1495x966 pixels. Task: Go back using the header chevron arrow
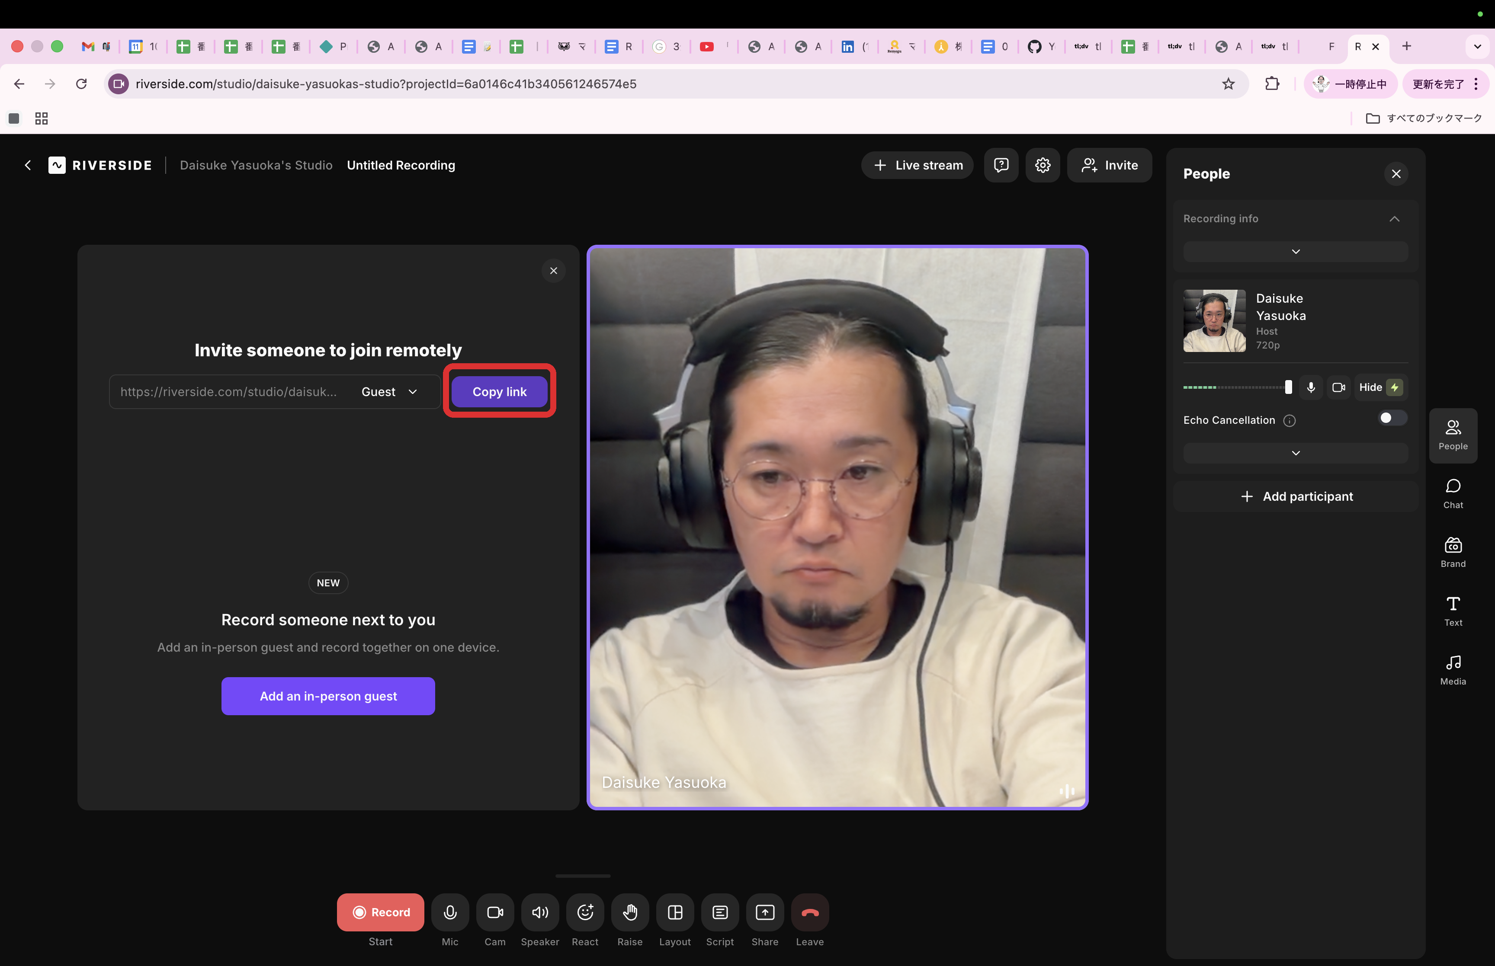click(x=28, y=165)
